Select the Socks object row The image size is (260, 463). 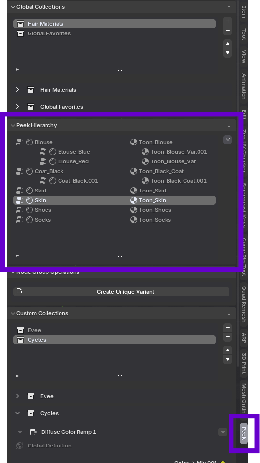[x=43, y=220]
